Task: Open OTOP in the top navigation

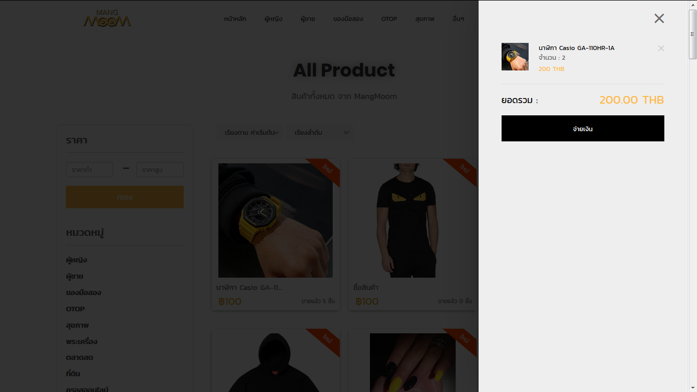Action: pyautogui.click(x=389, y=19)
